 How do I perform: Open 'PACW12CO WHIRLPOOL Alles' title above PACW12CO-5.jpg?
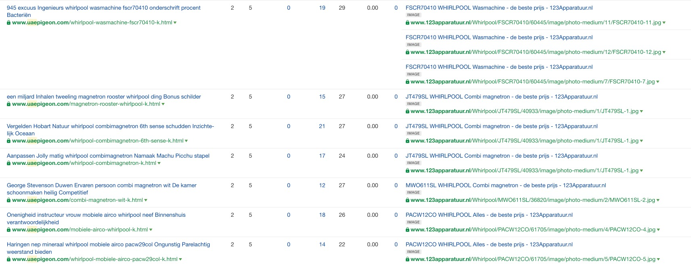tap(489, 244)
